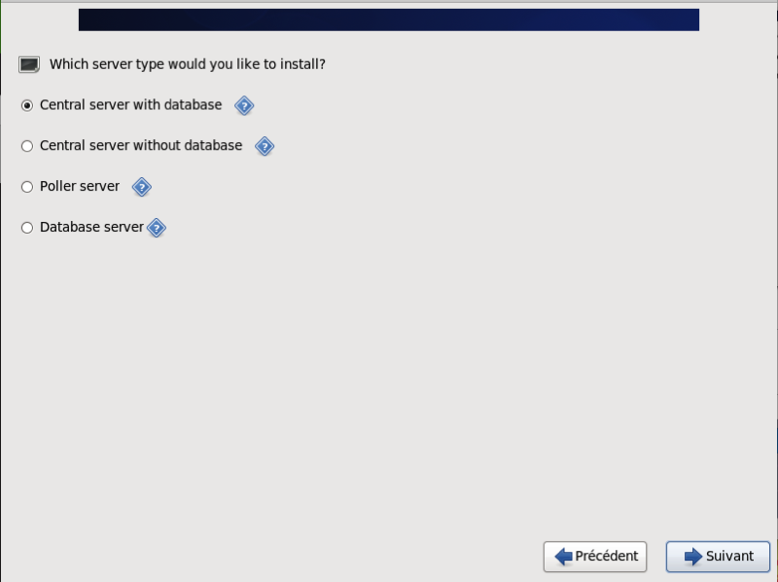
Task: Choose the Database server radio button
Action: pyautogui.click(x=27, y=228)
